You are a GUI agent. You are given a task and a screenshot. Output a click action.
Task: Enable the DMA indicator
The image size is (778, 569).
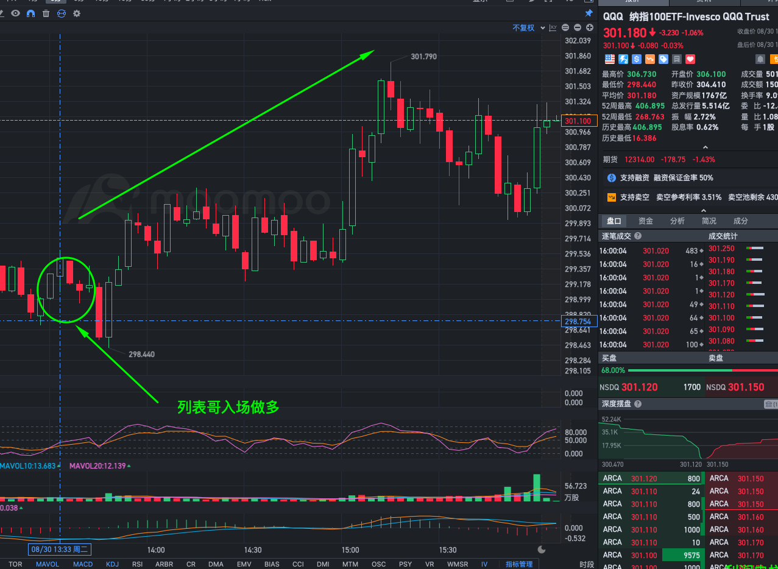pyautogui.click(x=216, y=564)
